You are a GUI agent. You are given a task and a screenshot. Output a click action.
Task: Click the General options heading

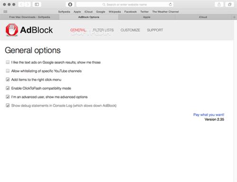coord(33,50)
